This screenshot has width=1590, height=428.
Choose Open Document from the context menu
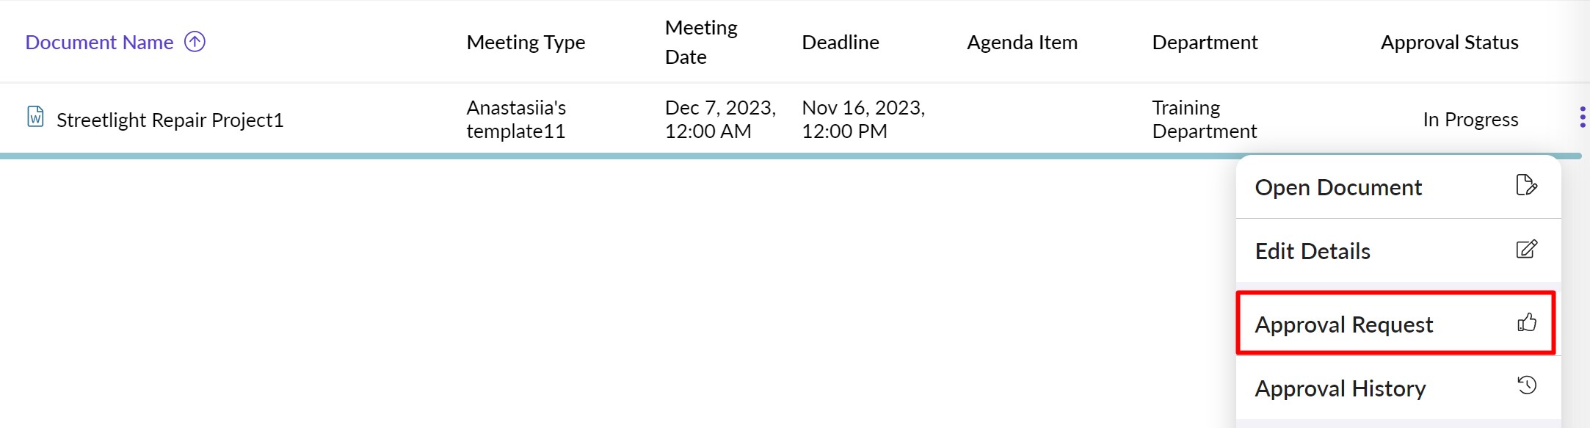1338,188
